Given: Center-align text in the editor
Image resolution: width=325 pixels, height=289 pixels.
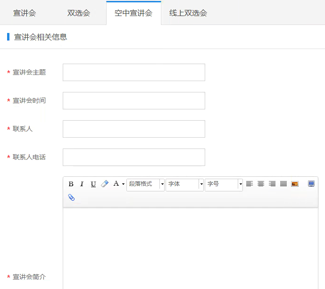Looking at the screenshot, I should (x=261, y=184).
